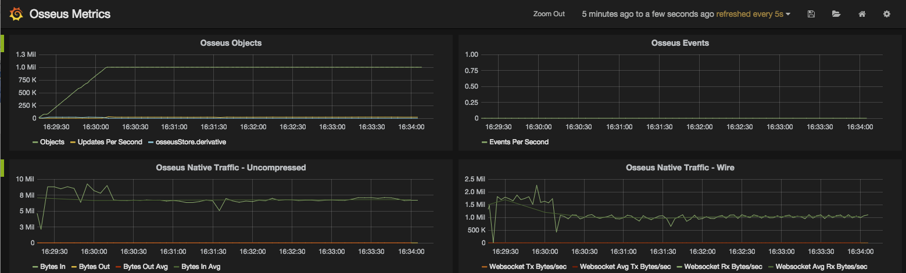This screenshot has width=906, height=273.
Task: Toggle the Events Per Second legend series
Action: click(x=519, y=142)
